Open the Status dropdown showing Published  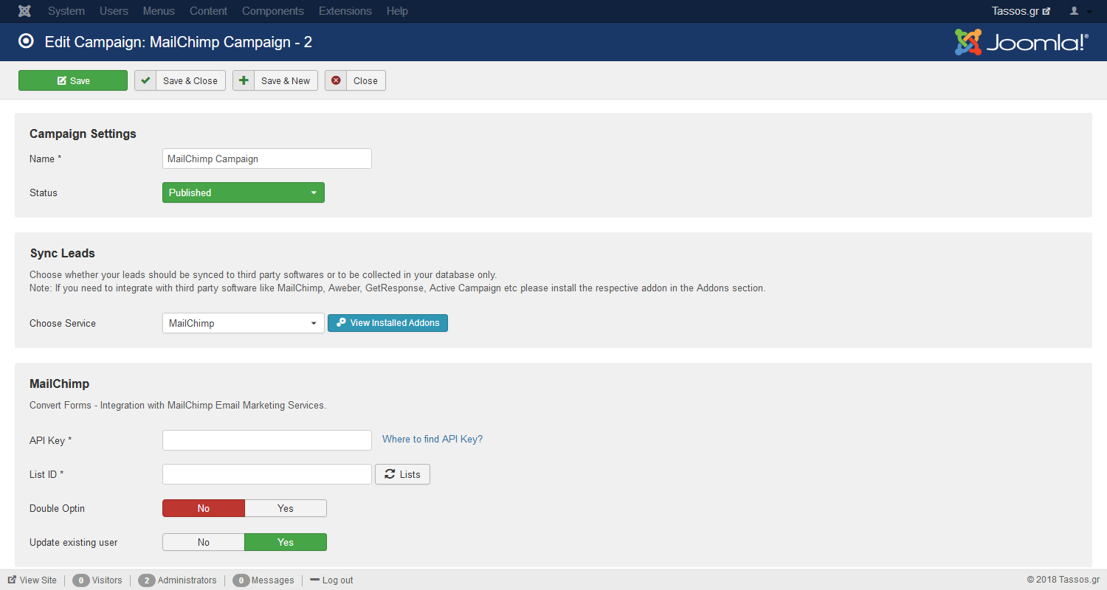(244, 192)
